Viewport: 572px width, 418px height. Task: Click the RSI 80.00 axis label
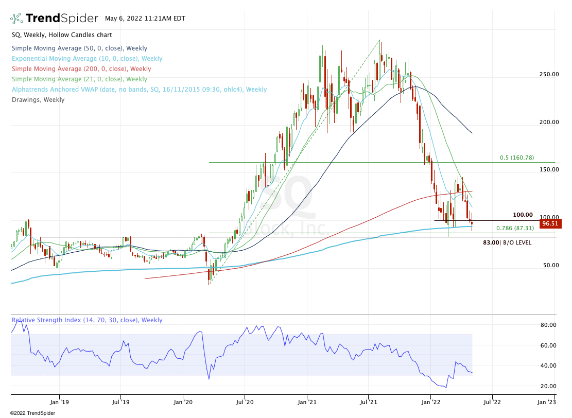point(548,325)
